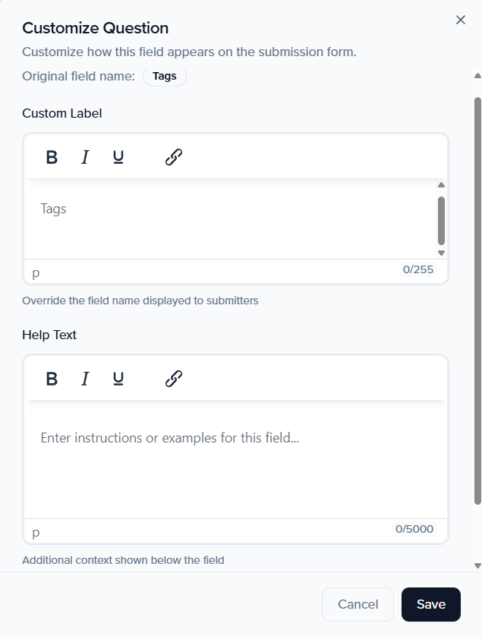Viewport: 482px width, 639px height.
Task: Click the dialog's scroll down arrow
Action: (x=477, y=565)
